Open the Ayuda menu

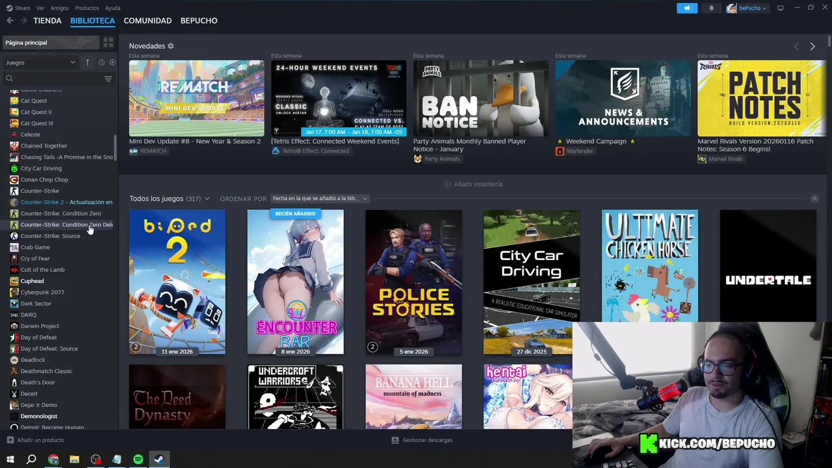click(112, 8)
